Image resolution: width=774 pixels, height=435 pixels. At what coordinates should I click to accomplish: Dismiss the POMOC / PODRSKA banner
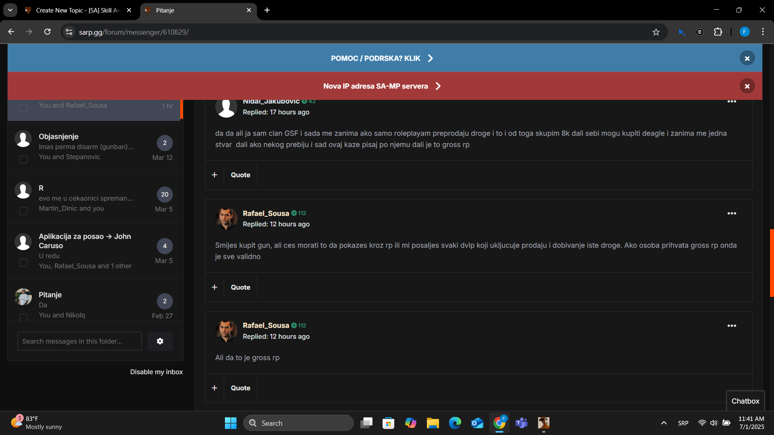pyautogui.click(x=747, y=58)
